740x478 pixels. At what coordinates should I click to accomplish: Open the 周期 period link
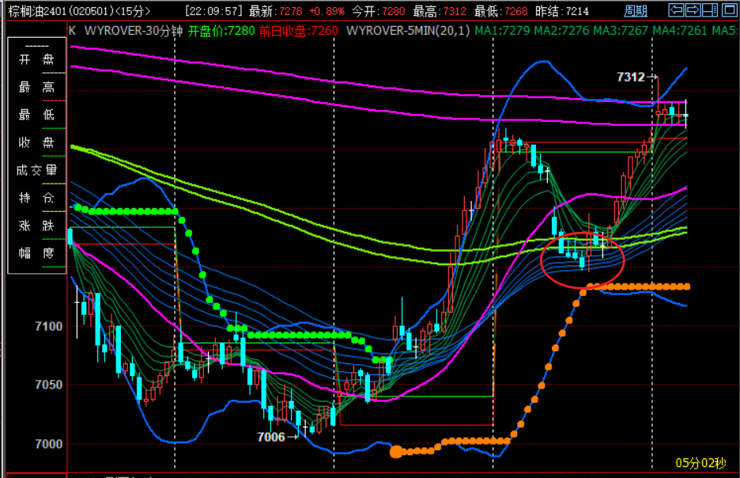pyautogui.click(x=635, y=11)
